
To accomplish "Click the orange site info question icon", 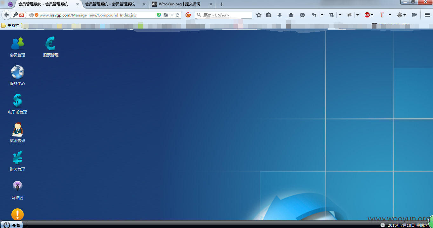I will (x=37, y=15).
